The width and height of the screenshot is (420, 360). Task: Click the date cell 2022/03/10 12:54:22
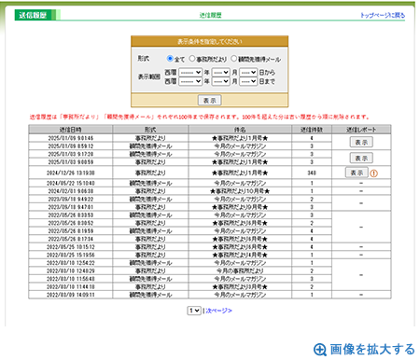click(71, 263)
